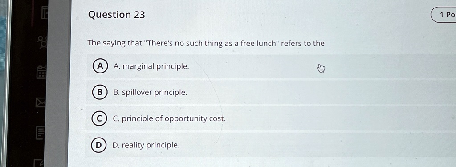Screen dimensions: 456x167
Task: Click the partially visible bottom sidebar icon
Action: tap(39, 163)
